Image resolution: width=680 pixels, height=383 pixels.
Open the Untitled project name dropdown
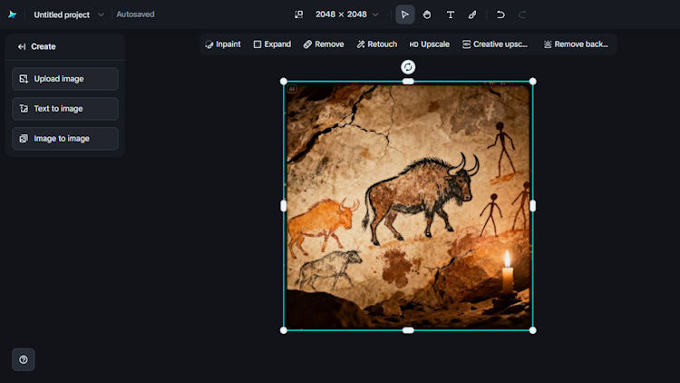click(x=69, y=15)
